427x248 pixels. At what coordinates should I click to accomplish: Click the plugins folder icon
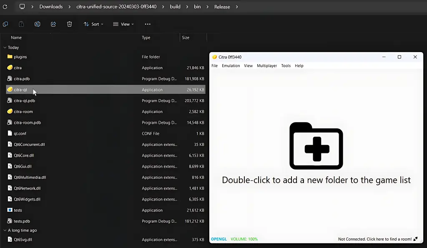tap(10, 57)
